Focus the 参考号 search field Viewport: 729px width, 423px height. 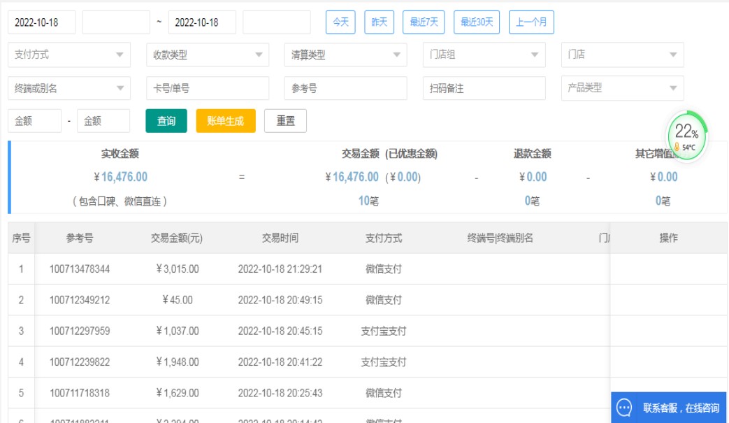pyautogui.click(x=345, y=88)
